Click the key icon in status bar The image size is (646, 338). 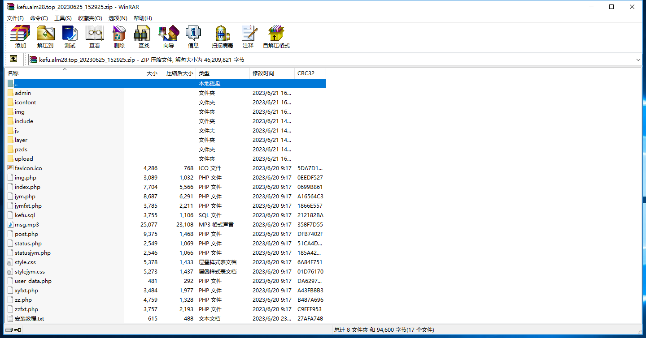coord(17,330)
